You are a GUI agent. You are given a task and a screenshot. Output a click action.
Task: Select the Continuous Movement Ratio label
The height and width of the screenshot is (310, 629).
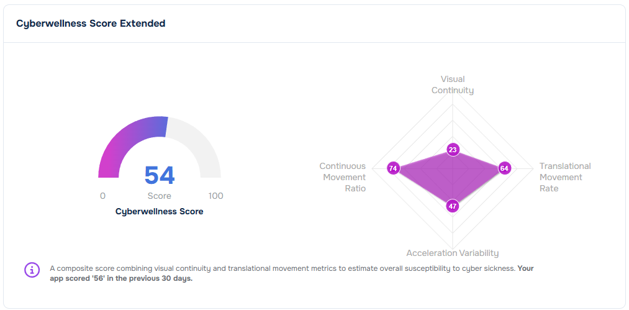(x=343, y=177)
